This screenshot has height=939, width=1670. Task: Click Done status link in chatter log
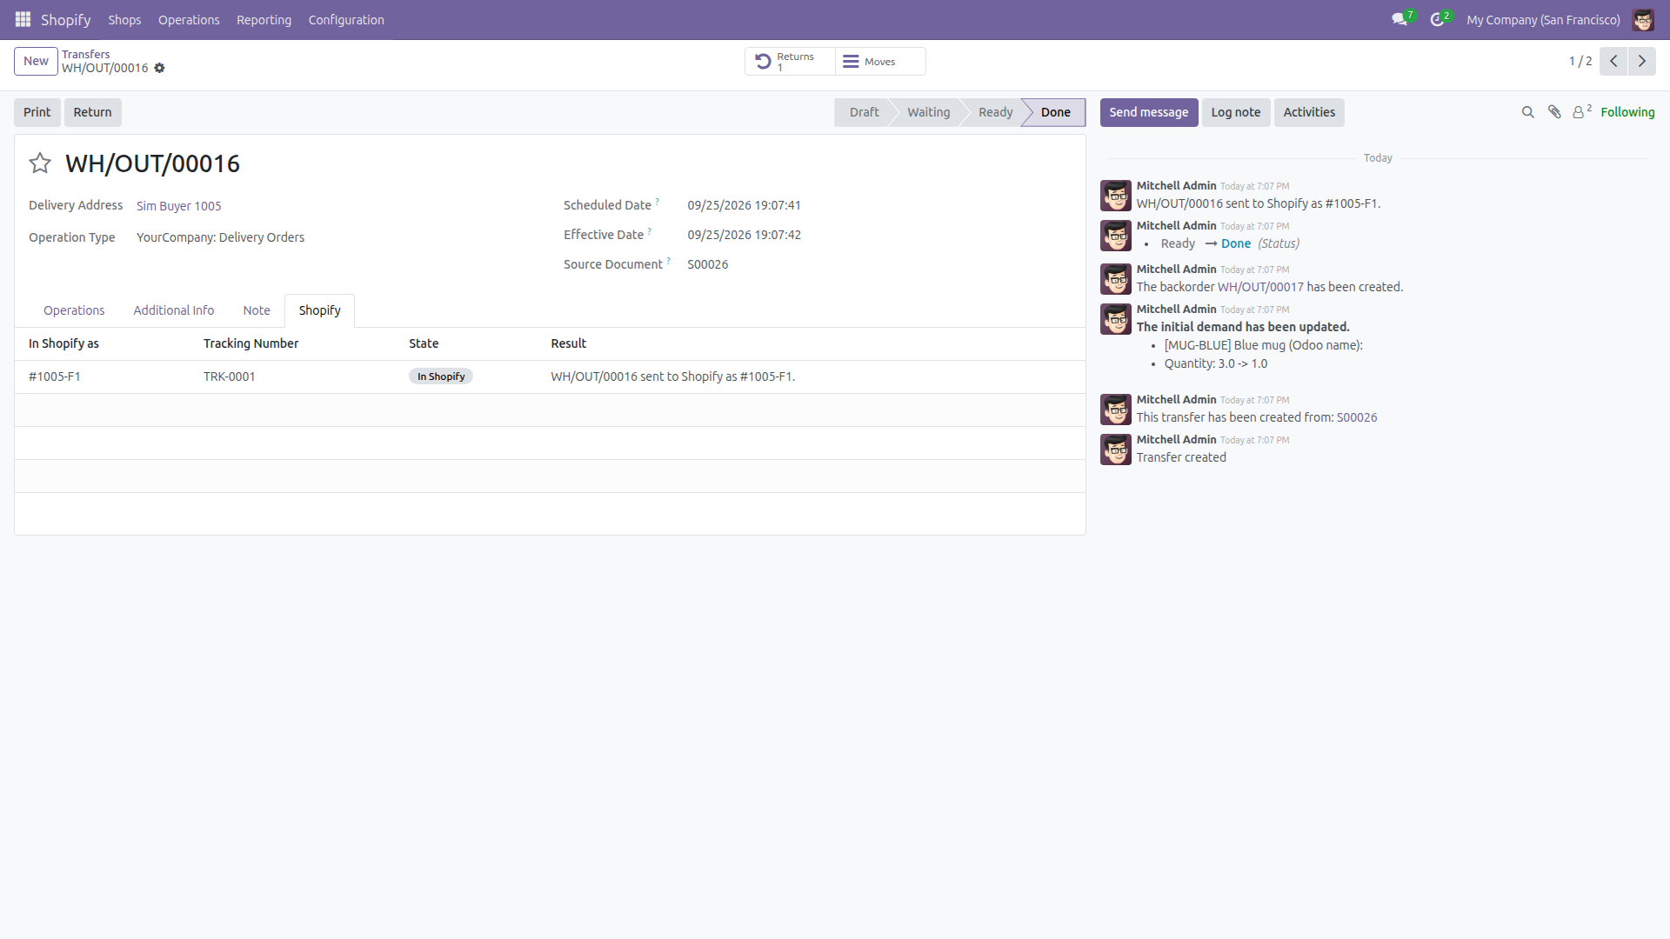coord(1236,243)
